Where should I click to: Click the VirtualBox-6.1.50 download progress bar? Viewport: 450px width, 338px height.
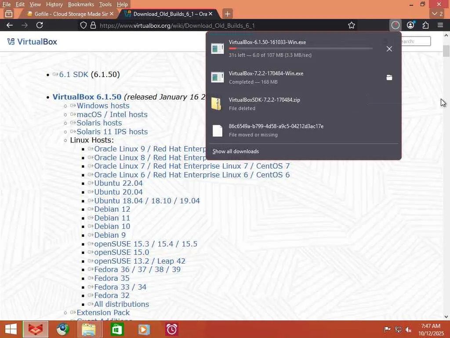[301, 48]
